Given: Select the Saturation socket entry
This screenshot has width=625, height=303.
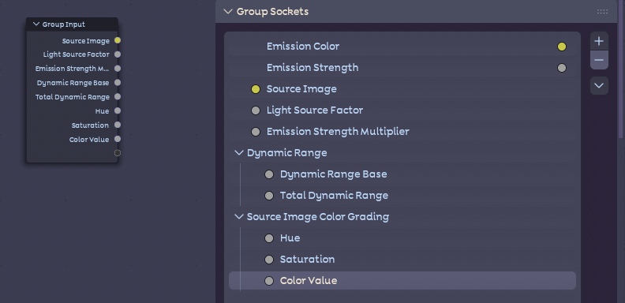Looking at the screenshot, I should pyautogui.click(x=402, y=259).
